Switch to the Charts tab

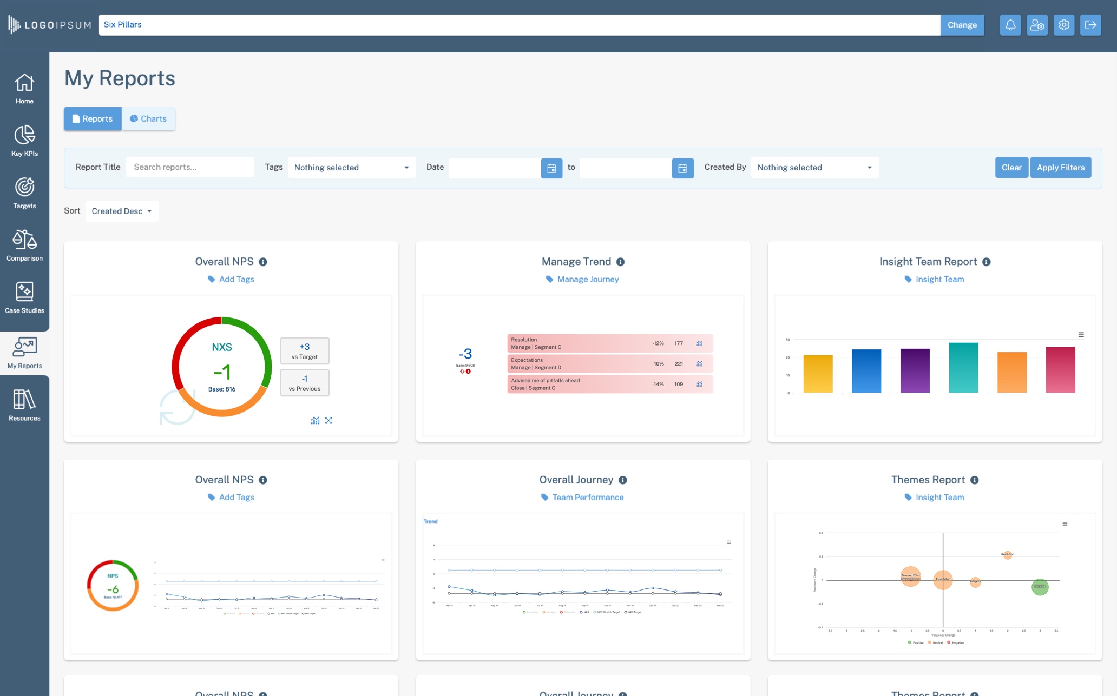tap(148, 118)
